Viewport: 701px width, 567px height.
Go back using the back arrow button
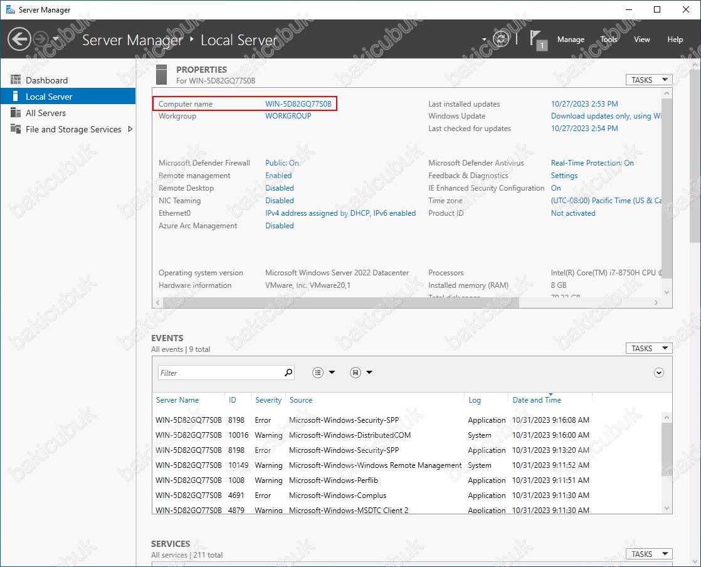[19, 39]
